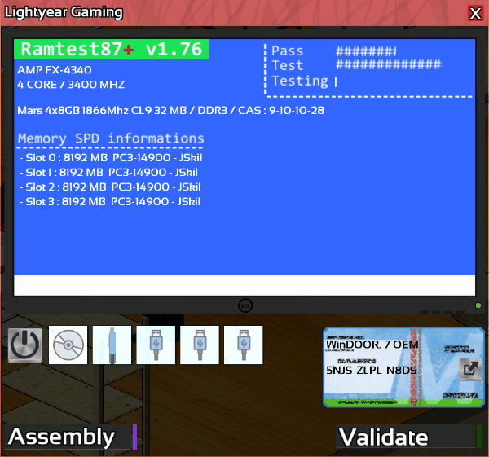Click the green monitor power LED
Screen dimensions: 489x457
point(478,306)
